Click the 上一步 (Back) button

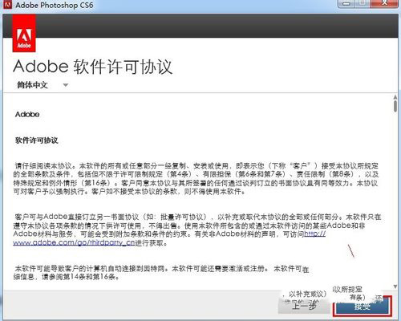(x=304, y=306)
